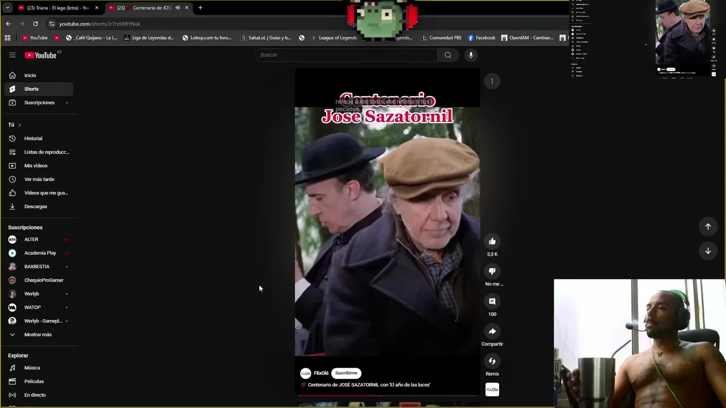Open the WATOP channel
Image resolution: width=726 pixels, height=408 pixels.
(39, 307)
